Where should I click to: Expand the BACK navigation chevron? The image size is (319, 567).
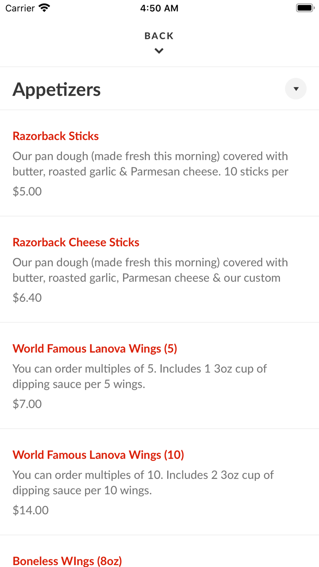tap(159, 51)
